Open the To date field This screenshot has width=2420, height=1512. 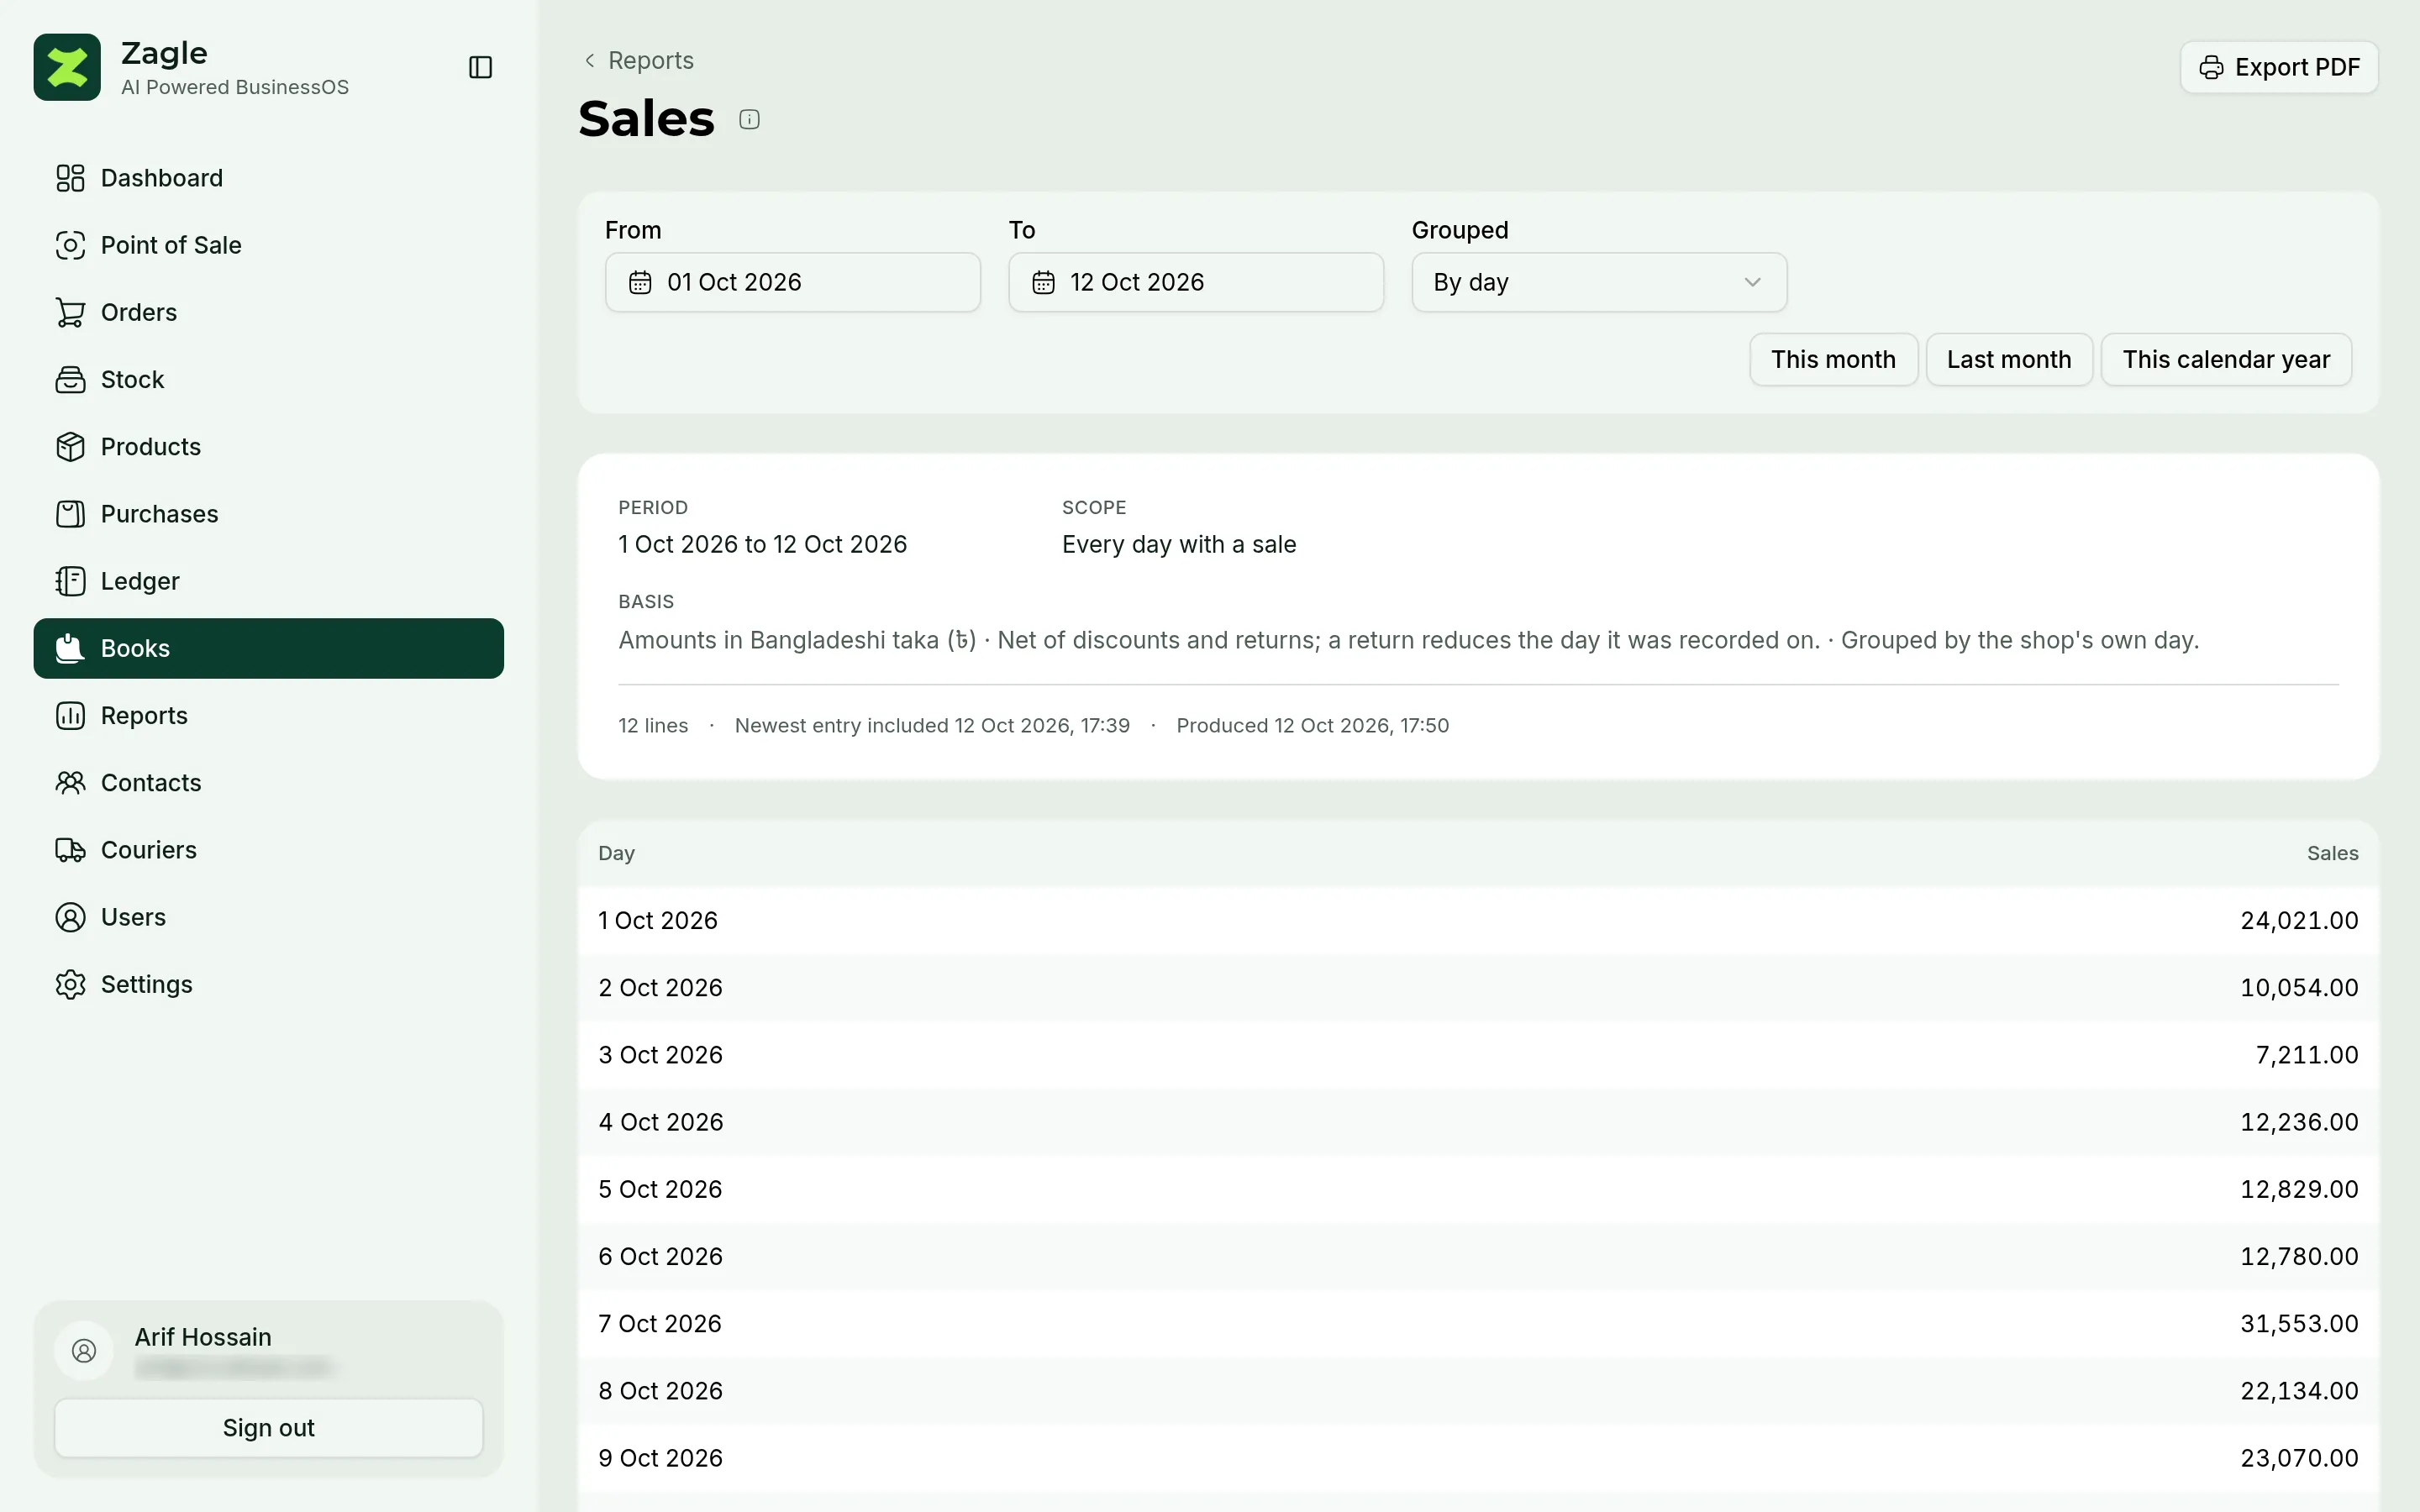[x=1196, y=282]
